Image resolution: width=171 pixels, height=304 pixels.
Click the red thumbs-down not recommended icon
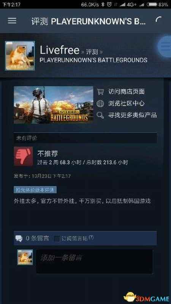(x=24, y=156)
